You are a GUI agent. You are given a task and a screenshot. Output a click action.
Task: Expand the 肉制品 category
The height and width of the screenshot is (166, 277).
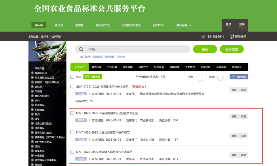coord(32,91)
